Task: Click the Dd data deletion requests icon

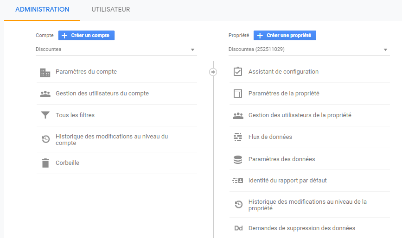Action: pyautogui.click(x=238, y=228)
